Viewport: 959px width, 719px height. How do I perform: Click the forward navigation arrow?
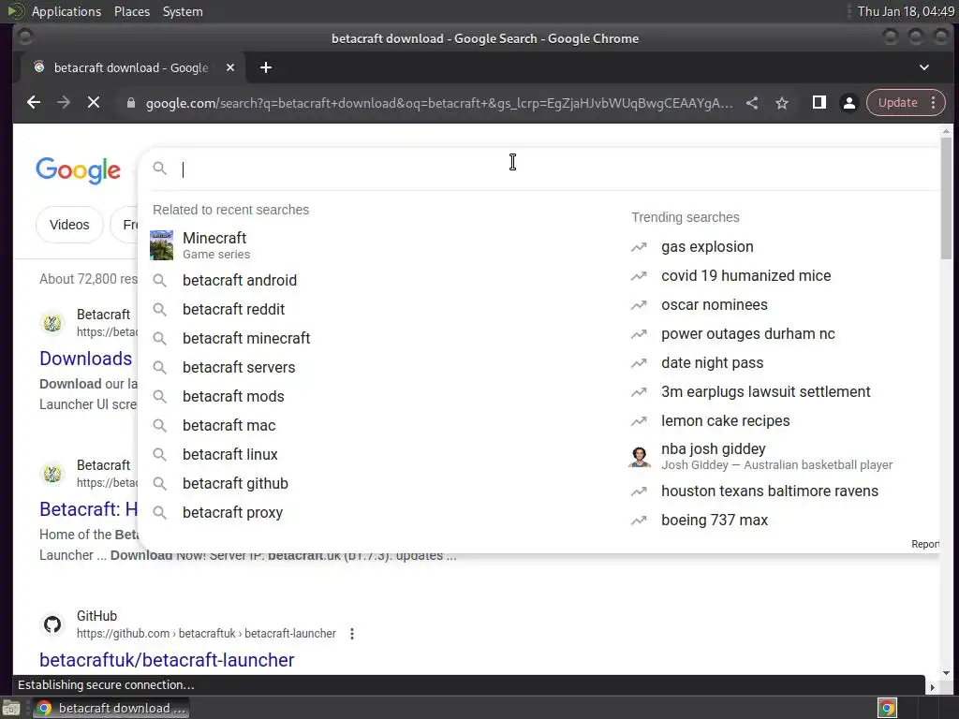[x=64, y=103]
